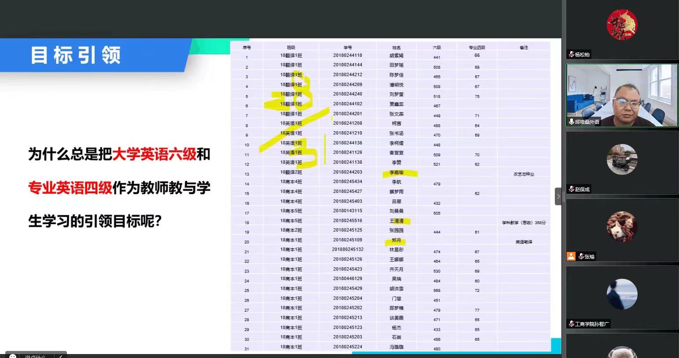Click the orange host badge next to 张瑜

click(x=571, y=256)
